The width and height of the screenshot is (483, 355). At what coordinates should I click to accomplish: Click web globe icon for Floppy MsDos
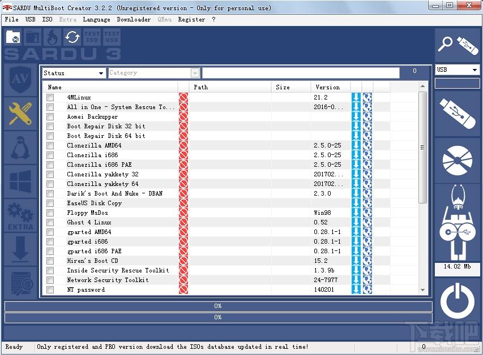click(x=367, y=213)
